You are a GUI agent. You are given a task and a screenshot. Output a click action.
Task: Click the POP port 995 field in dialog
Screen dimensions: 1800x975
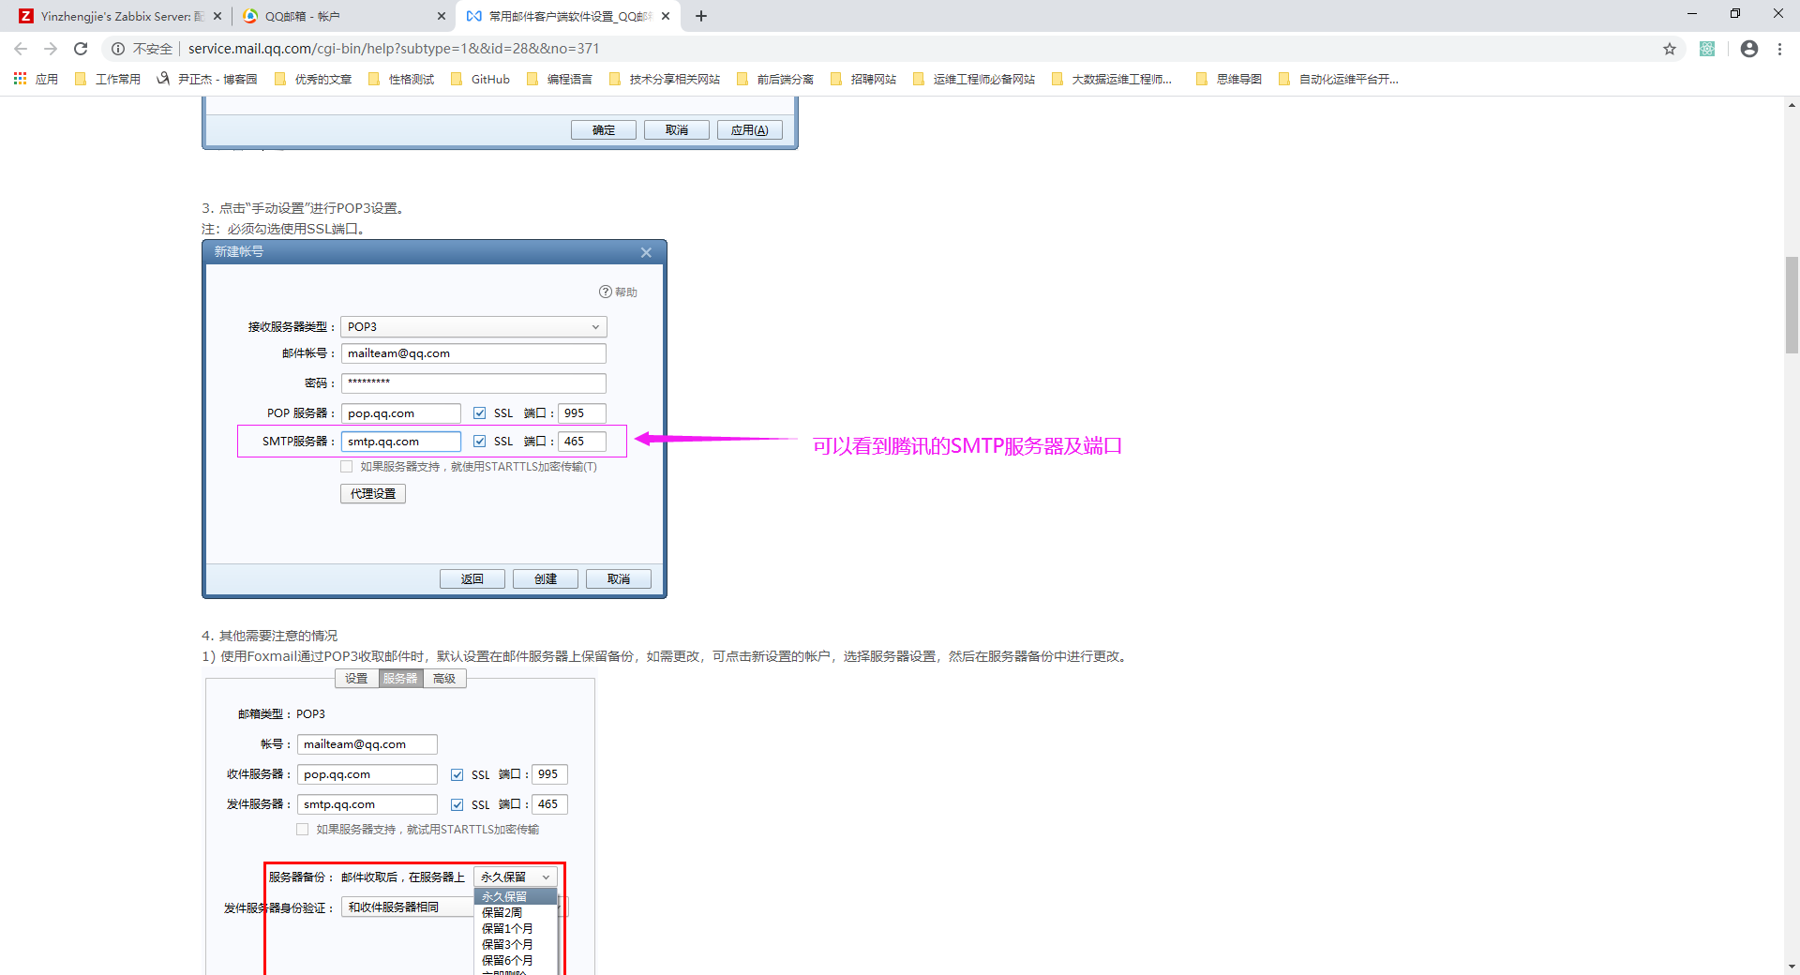582,413
